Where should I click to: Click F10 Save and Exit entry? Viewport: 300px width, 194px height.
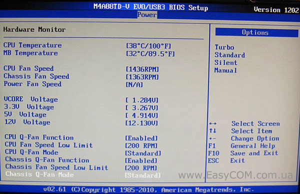tap(243, 153)
